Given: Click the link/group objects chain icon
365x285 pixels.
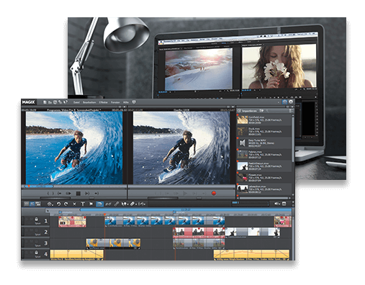Looking at the screenshot, I should [x=117, y=204].
